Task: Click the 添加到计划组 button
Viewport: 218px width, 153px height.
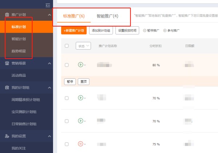Action: [101, 30]
